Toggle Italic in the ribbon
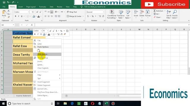 click(x=18, y=16)
